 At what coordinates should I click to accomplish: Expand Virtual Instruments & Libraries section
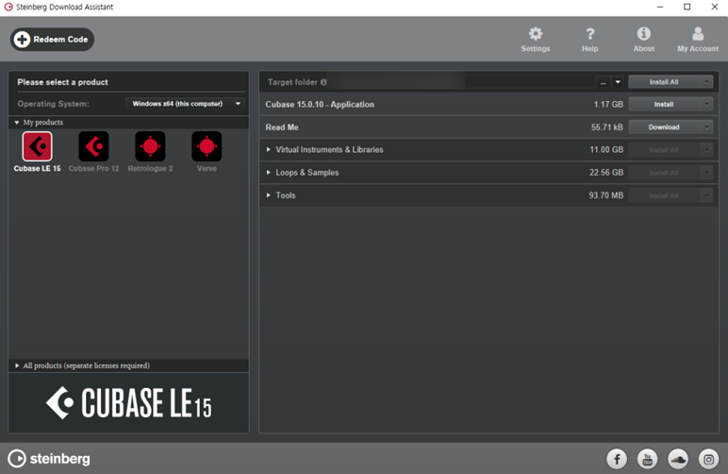coord(269,150)
